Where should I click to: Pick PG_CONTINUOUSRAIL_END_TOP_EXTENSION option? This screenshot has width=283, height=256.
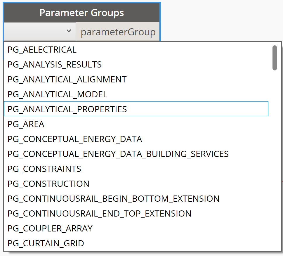(x=99, y=214)
